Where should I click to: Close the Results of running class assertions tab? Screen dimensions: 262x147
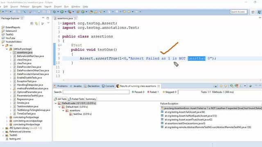click(x=158, y=86)
